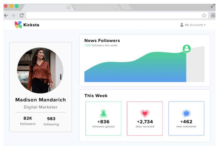Viewport: 219px width, 146px height.
Task: Click the blue speech bubble icon
Action: (186, 113)
